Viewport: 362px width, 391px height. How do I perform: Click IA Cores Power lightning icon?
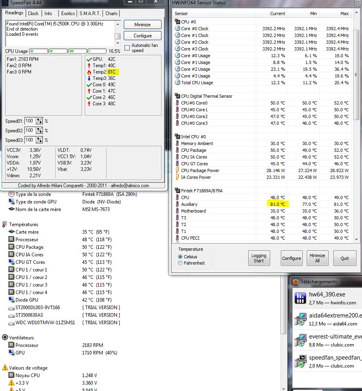pos(177,177)
